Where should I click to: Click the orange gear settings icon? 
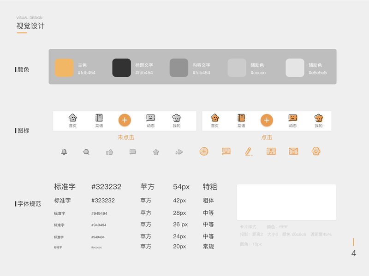[x=316, y=151]
